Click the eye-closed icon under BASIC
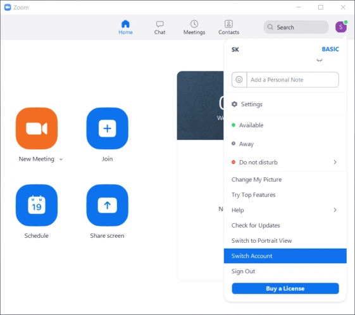355x315 pixels. [319, 60]
